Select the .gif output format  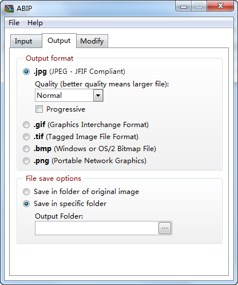click(26, 125)
